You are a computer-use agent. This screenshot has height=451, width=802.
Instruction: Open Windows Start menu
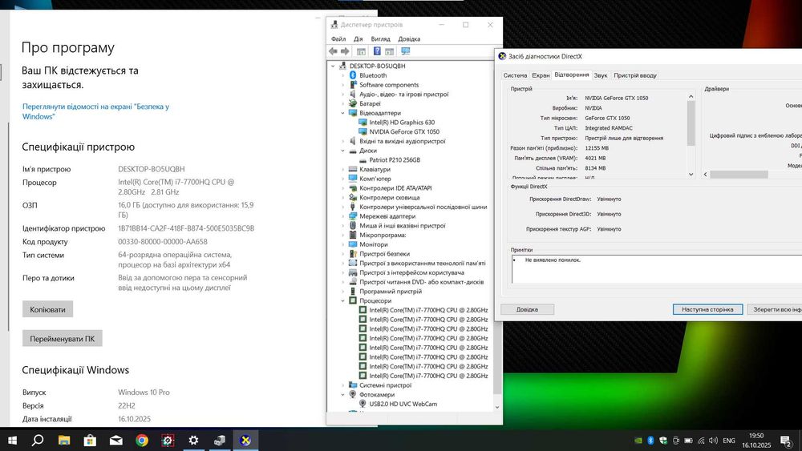(x=12, y=440)
